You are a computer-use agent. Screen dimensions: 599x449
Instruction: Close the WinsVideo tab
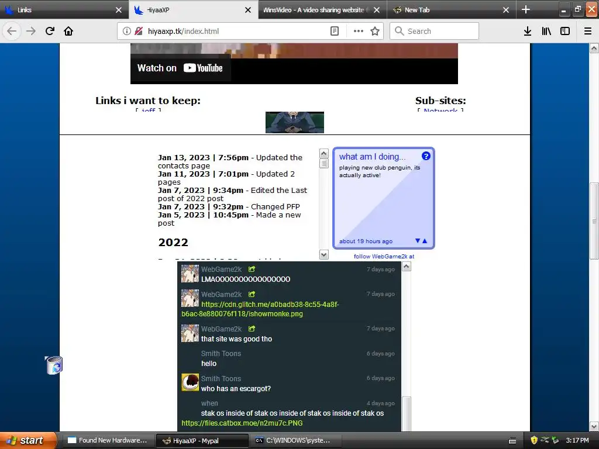[x=377, y=10]
